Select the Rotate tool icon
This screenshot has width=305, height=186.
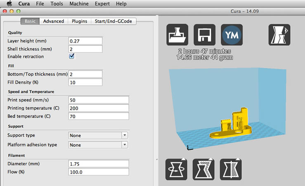coord(176,170)
